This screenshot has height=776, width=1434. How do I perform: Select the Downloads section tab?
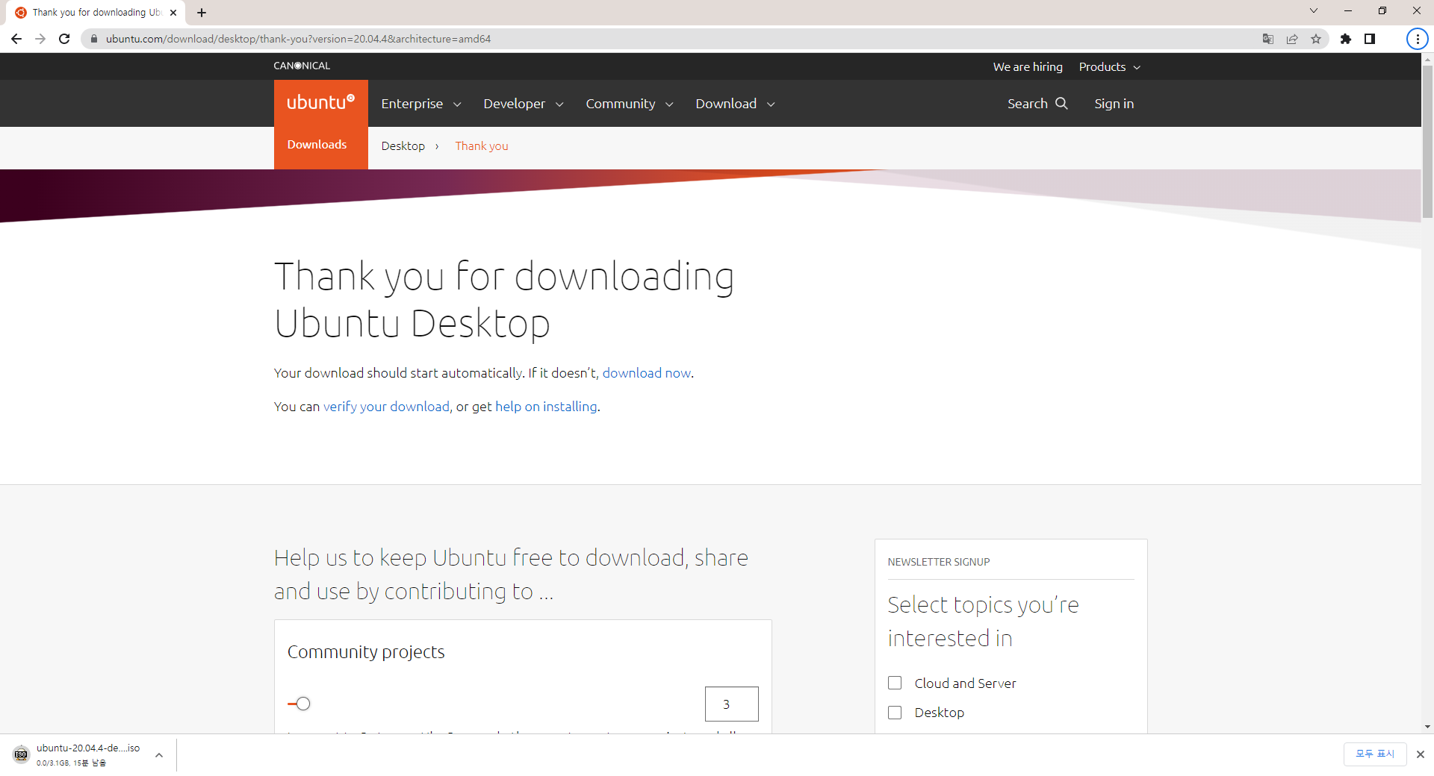321,145
